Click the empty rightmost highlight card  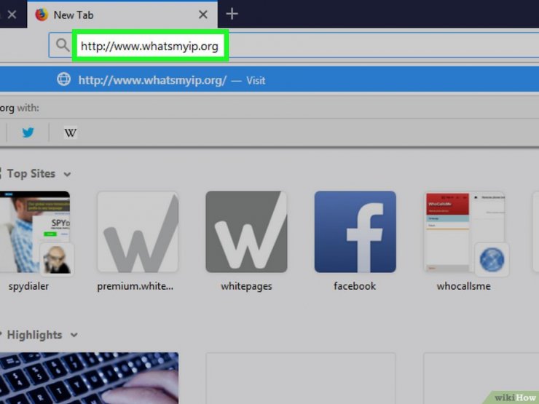(481, 379)
